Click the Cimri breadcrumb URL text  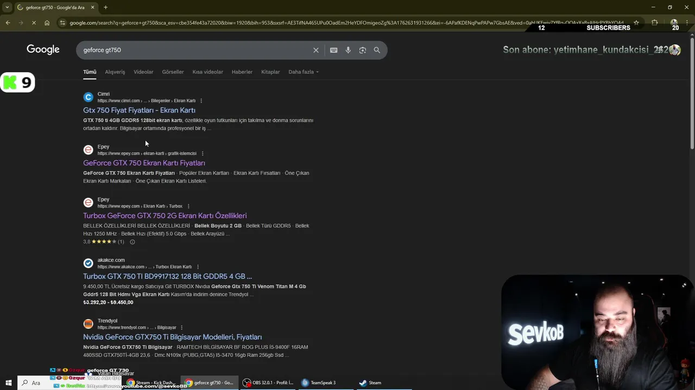tap(146, 101)
